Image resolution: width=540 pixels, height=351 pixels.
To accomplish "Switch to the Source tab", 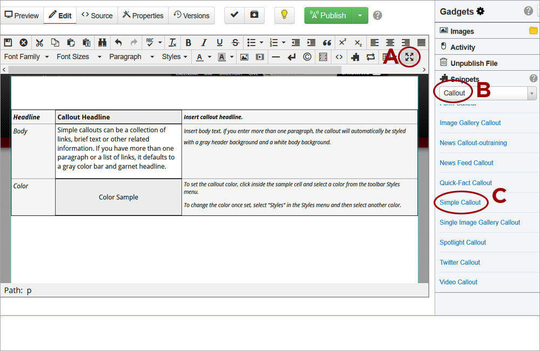I will click(x=97, y=16).
